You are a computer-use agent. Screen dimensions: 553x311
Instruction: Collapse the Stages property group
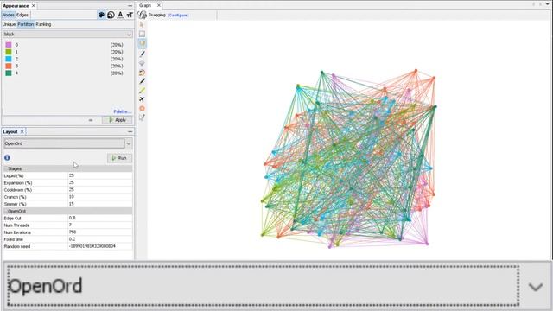tap(67, 169)
